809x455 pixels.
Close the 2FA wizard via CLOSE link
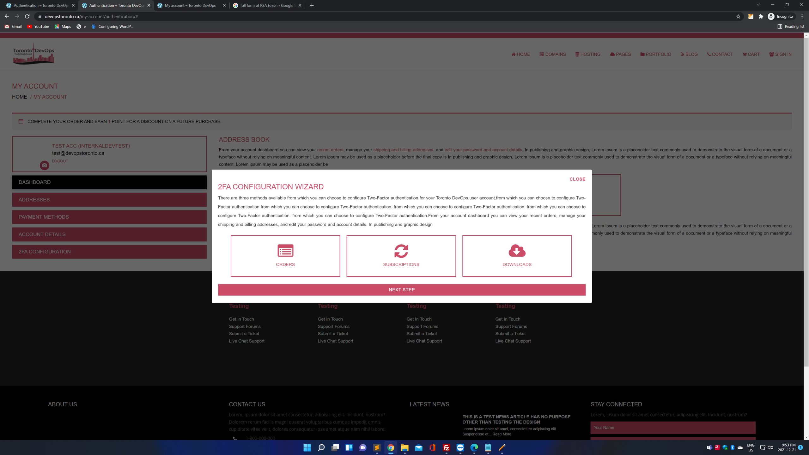(x=577, y=179)
